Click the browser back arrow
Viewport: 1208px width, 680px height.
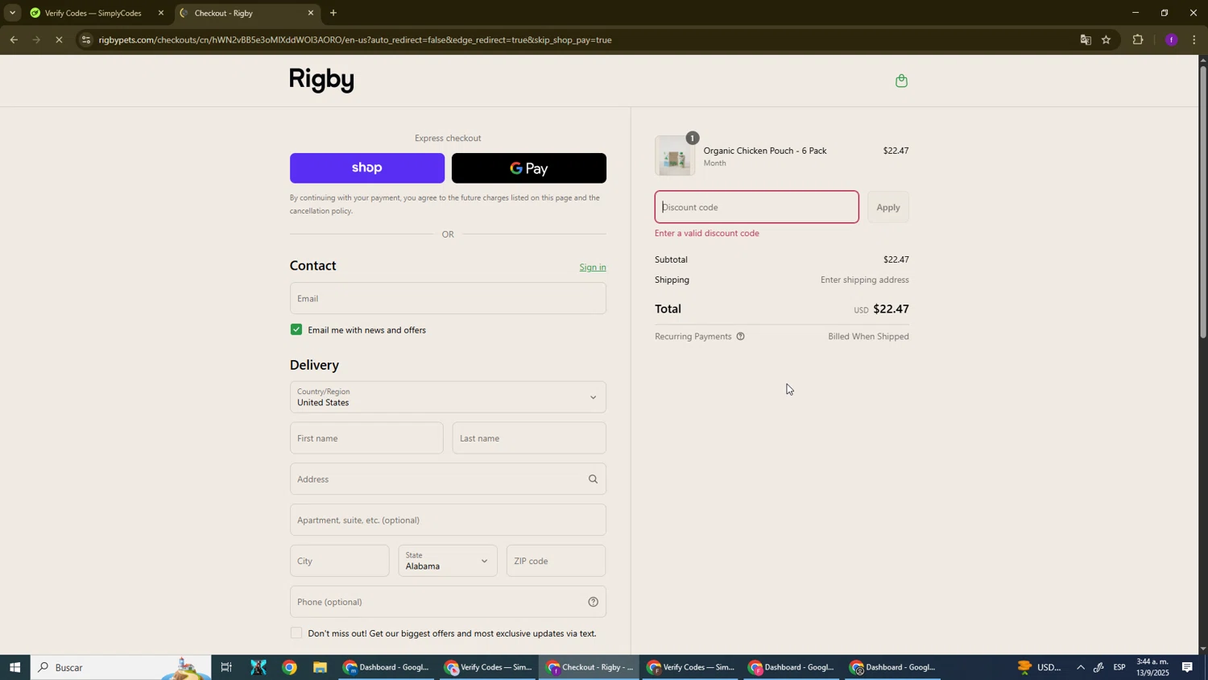click(14, 39)
